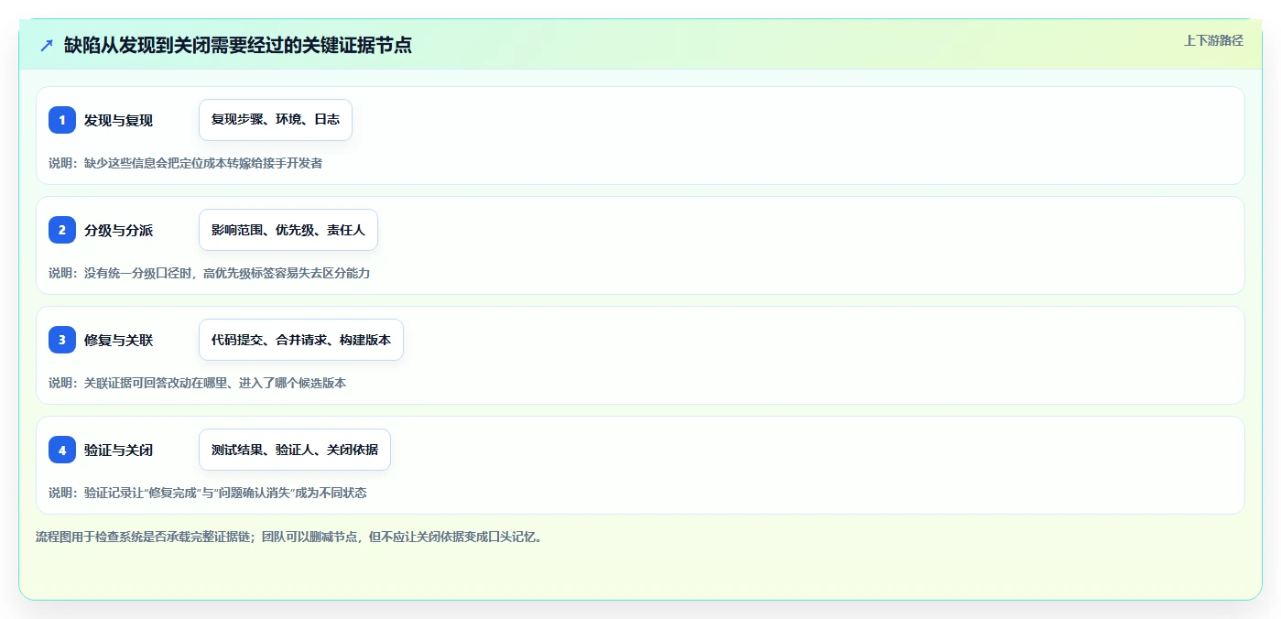Click the 分级与分派 step title
This screenshot has height=619, width=1281.
point(118,230)
